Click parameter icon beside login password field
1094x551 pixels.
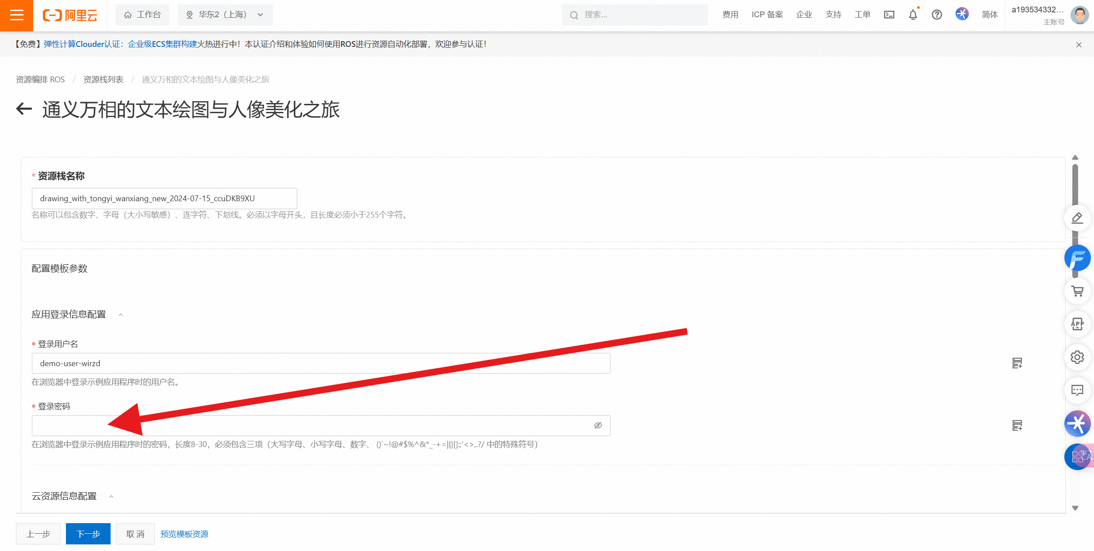pos(1017,425)
